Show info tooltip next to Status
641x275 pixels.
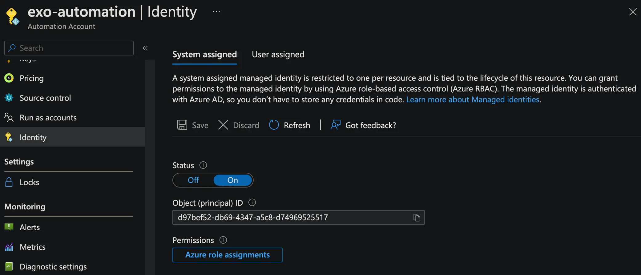pyautogui.click(x=203, y=165)
